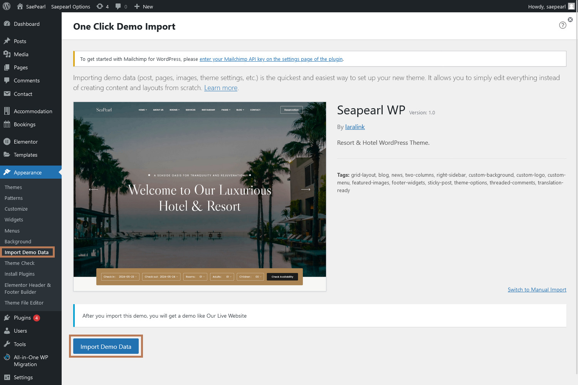The image size is (578, 385).
Task: Open Customize under Appearance
Action: point(16,209)
